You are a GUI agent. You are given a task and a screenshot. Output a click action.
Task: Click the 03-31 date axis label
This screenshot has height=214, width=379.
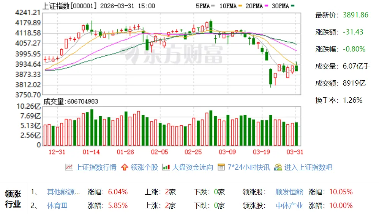(295, 152)
